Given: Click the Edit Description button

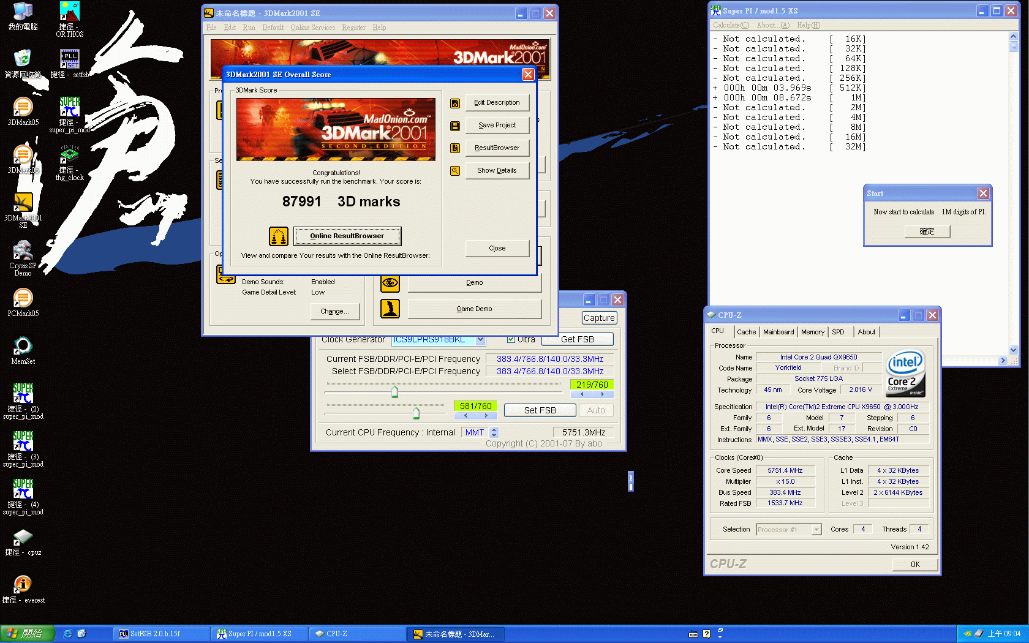Looking at the screenshot, I should [497, 103].
